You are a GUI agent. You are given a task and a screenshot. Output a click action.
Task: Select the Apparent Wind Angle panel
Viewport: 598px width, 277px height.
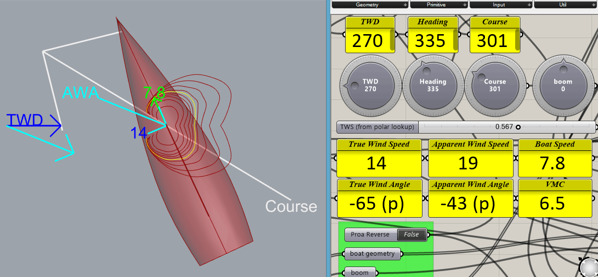tap(470, 198)
